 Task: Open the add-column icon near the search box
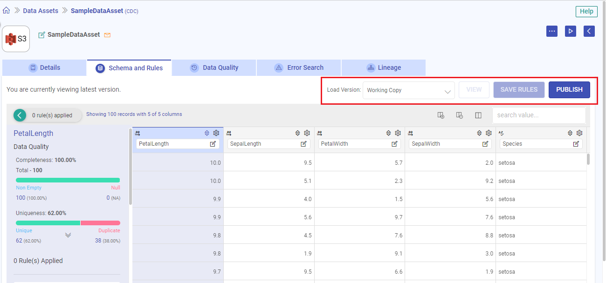[x=441, y=115]
